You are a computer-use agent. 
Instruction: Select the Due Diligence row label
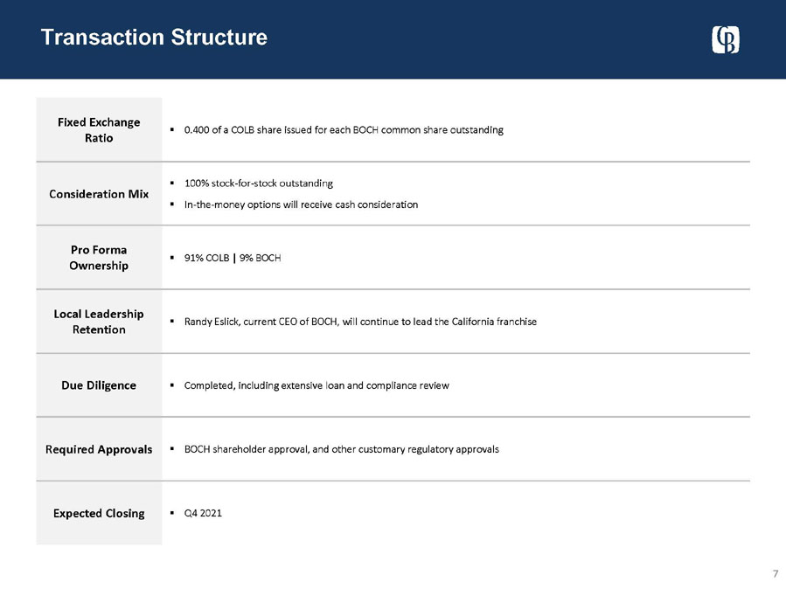point(99,385)
